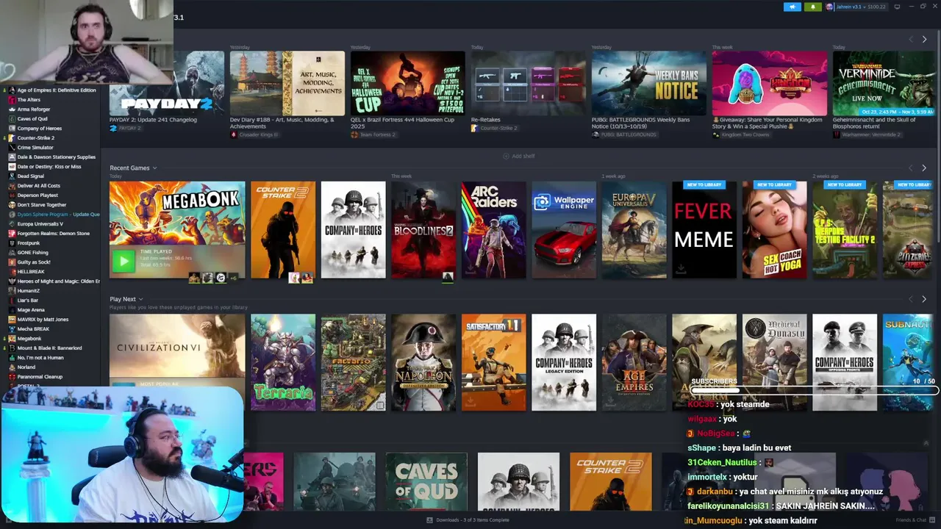The width and height of the screenshot is (941, 529).
Task: Click the Mount & Blade II sidebar icon
Action: coord(12,348)
